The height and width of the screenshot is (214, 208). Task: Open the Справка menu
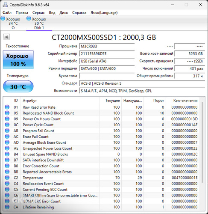pos(79,13)
